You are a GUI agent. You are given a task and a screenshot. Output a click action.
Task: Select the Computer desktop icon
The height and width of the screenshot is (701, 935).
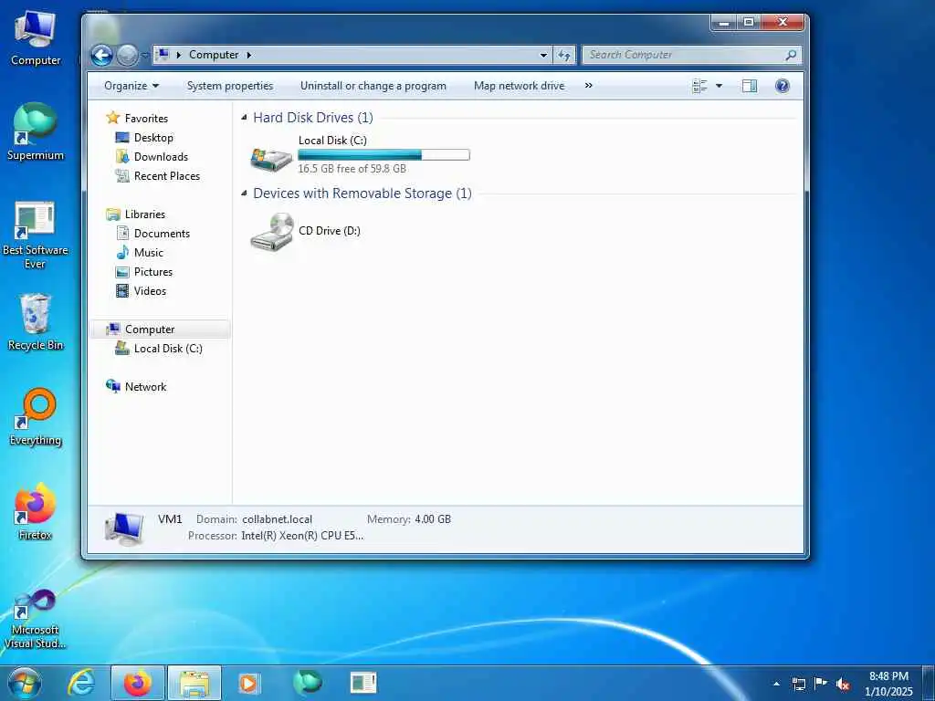[36, 38]
